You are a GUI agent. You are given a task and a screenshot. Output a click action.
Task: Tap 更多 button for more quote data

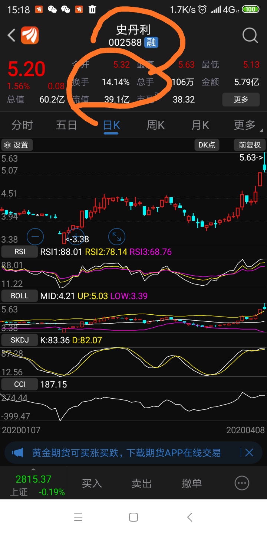(x=241, y=100)
